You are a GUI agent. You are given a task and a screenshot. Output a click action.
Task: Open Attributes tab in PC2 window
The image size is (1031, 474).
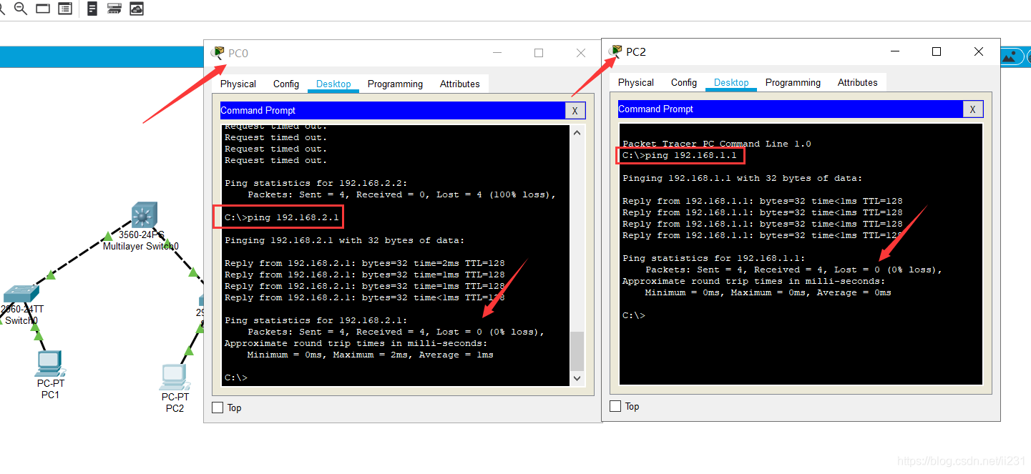858,82
